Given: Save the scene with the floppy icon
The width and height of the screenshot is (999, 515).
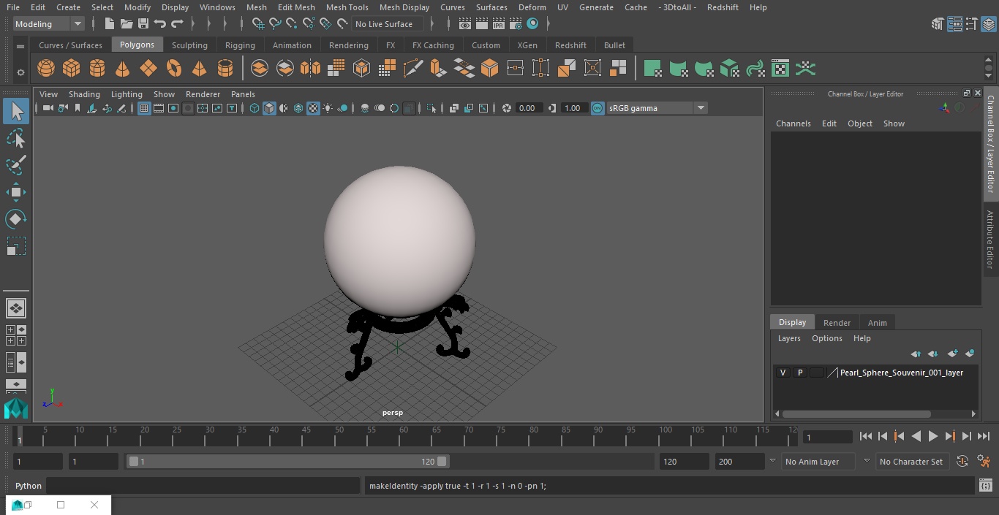Looking at the screenshot, I should [143, 24].
